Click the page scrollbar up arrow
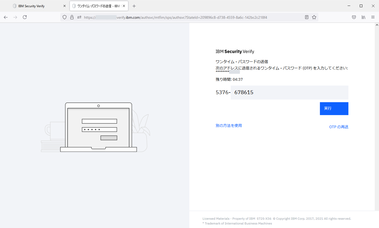 click(x=377, y=25)
